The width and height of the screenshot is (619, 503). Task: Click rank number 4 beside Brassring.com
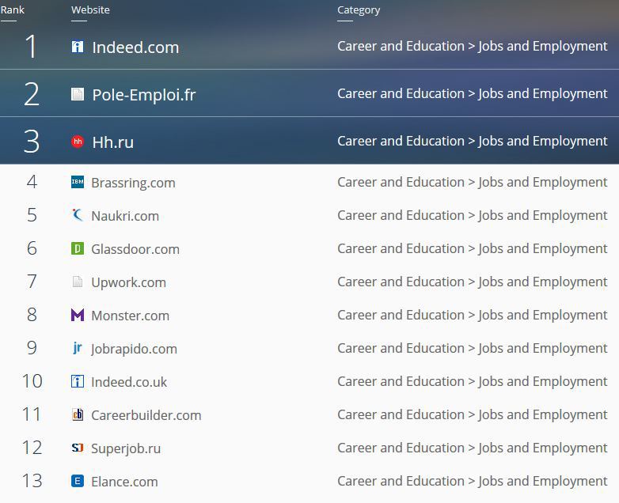coord(32,182)
